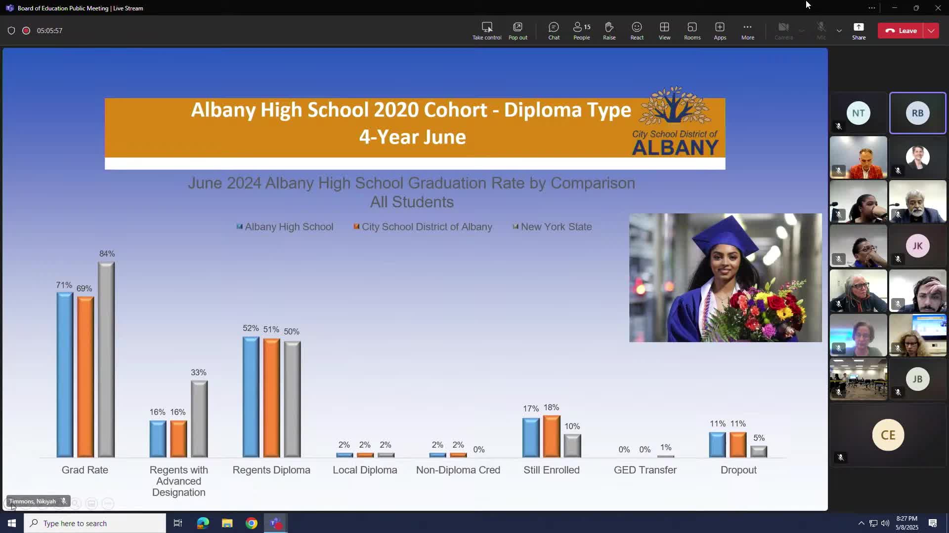Show the People participants list
Viewport: 949px width, 533px height.
581,31
